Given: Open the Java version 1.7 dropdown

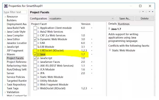Looking at the screenshot, I should (x=92, y=54).
